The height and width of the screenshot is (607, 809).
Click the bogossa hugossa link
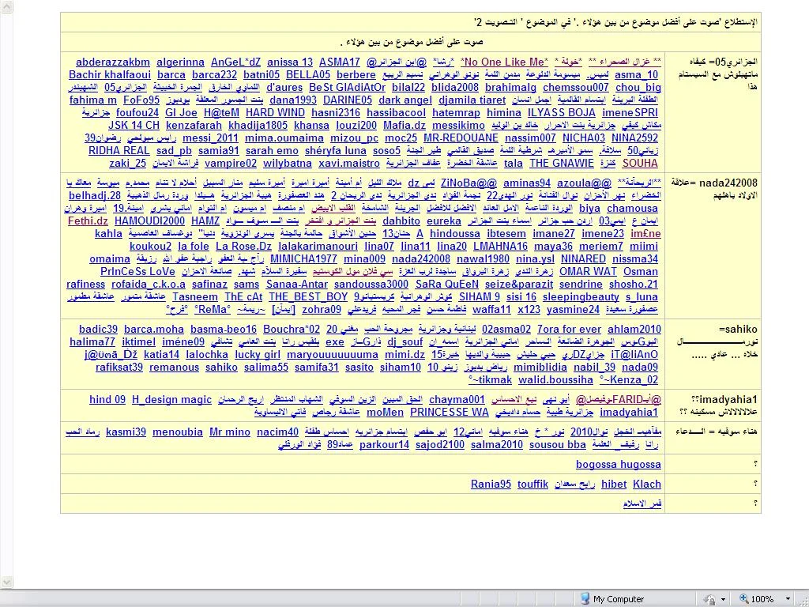point(618,465)
